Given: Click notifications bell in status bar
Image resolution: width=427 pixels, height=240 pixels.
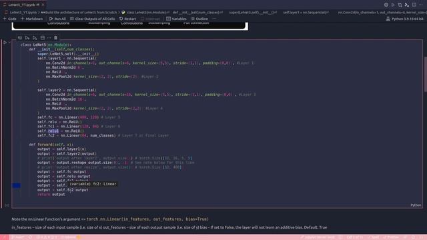Looking at the screenshot, I should point(413,237).
